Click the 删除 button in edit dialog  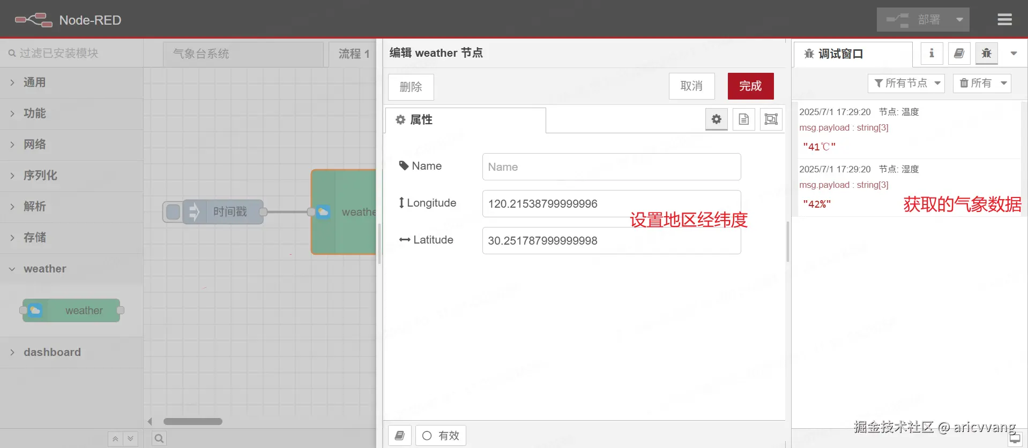411,87
